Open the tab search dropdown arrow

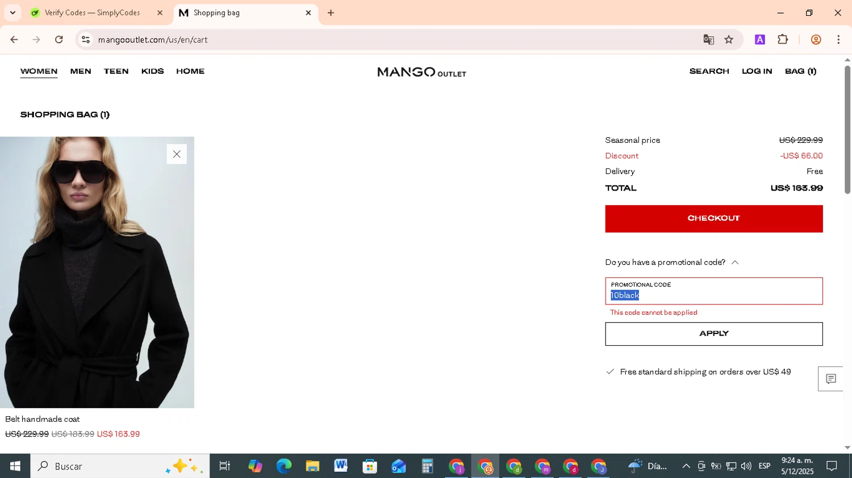point(12,12)
